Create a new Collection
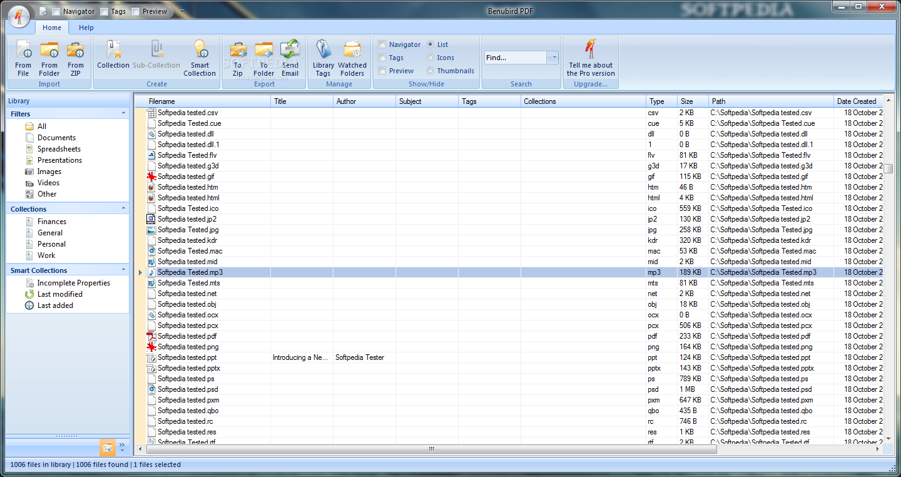Image resolution: width=901 pixels, height=477 pixels. pyautogui.click(x=113, y=55)
